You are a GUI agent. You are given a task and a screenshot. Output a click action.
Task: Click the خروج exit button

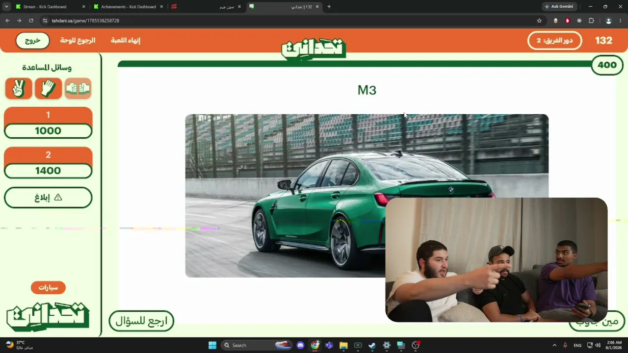pos(32,40)
